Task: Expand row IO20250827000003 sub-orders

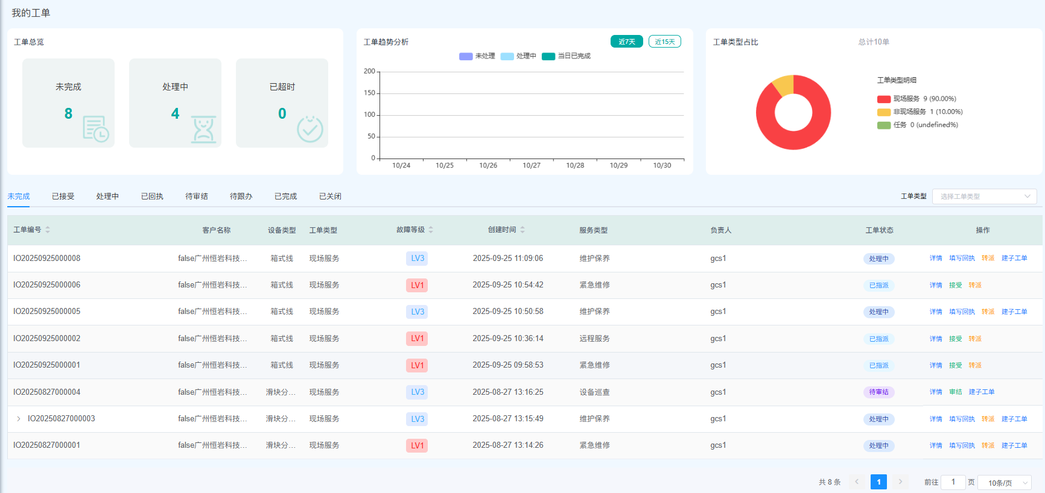Action: click(x=19, y=419)
